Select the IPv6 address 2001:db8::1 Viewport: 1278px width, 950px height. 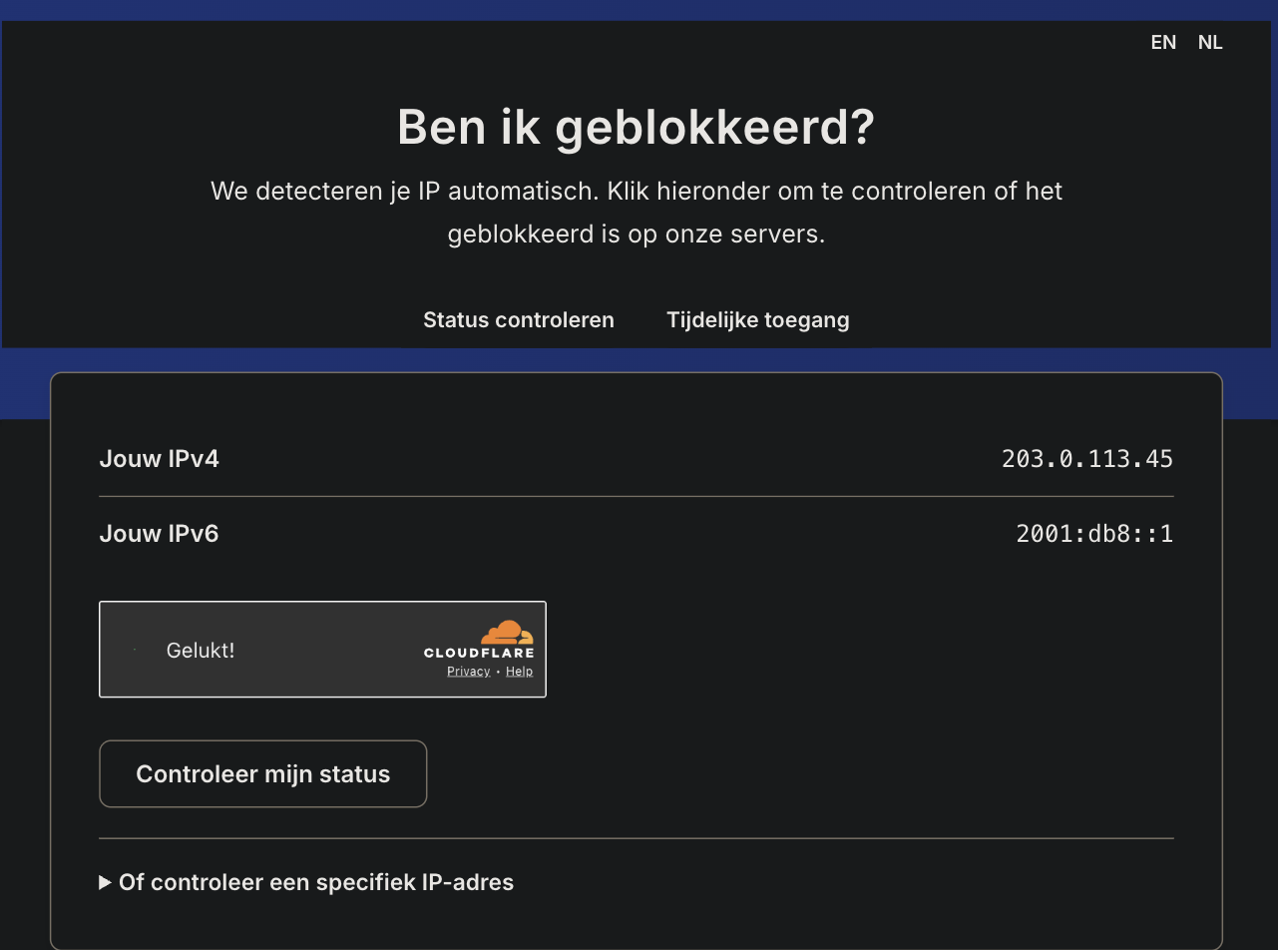coord(1094,534)
